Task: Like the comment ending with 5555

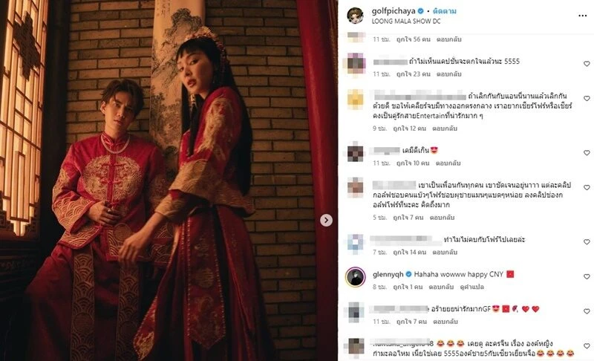Action: click(x=587, y=64)
